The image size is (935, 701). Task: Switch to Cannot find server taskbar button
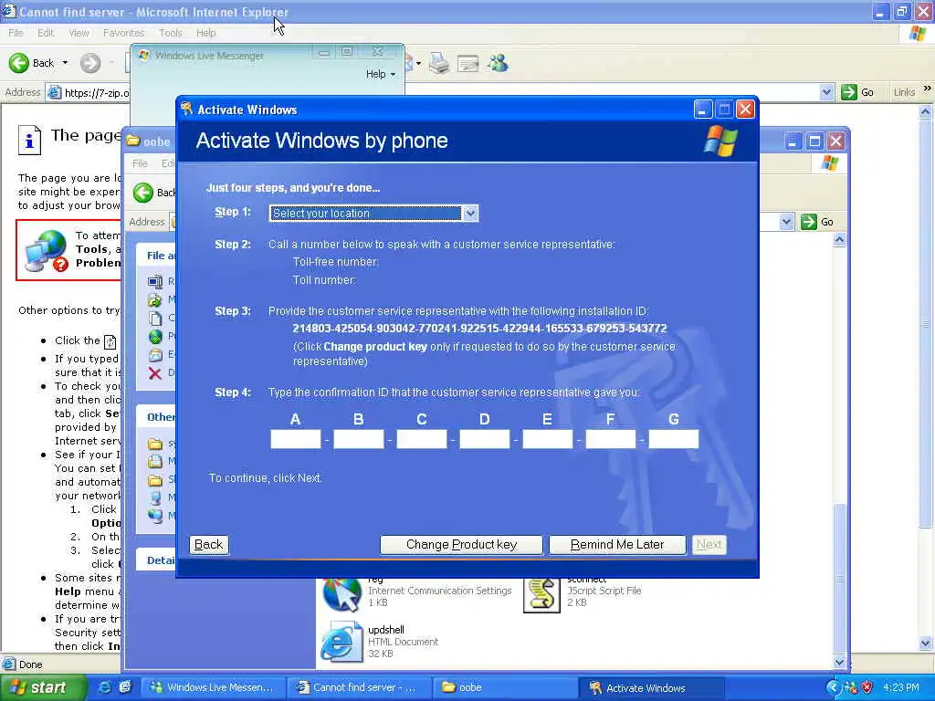(x=358, y=687)
